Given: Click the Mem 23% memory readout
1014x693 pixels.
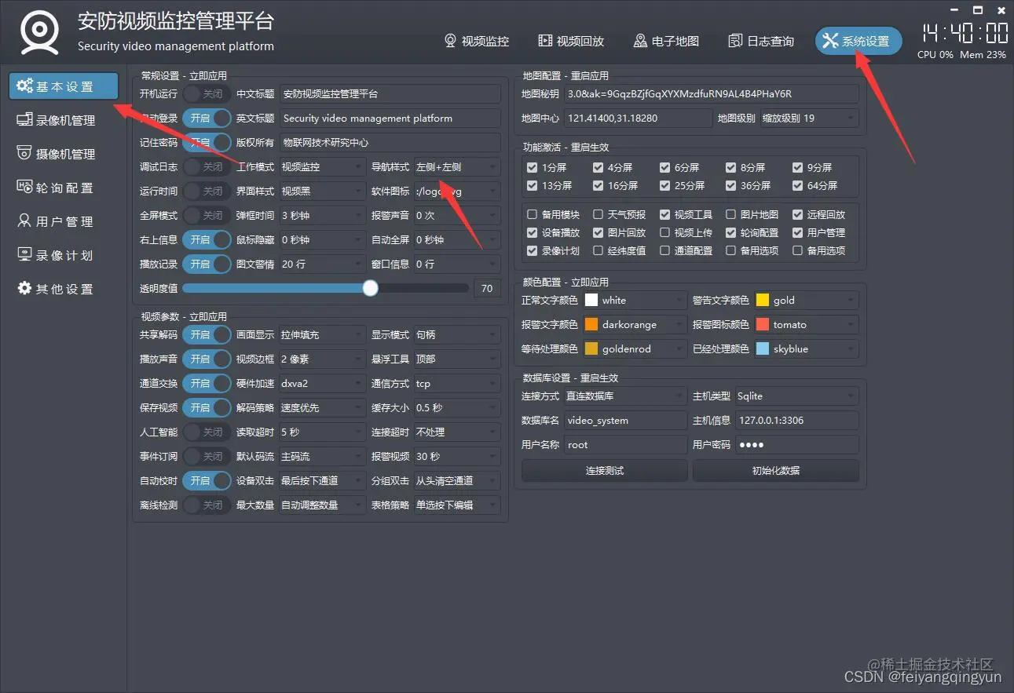Looking at the screenshot, I should pyautogui.click(x=983, y=55).
